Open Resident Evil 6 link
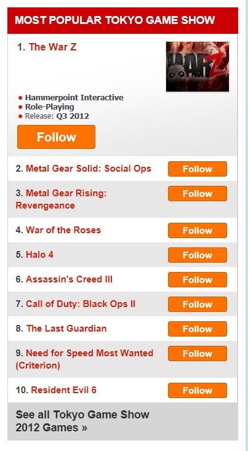Image resolution: width=248 pixels, height=451 pixels. click(x=64, y=390)
